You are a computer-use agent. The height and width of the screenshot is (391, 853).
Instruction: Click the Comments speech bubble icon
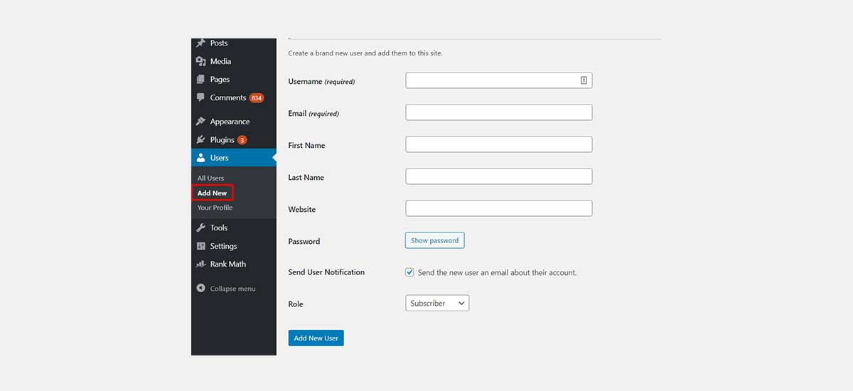pos(200,98)
